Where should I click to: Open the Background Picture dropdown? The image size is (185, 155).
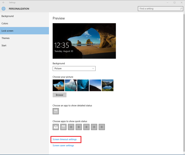pyautogui.click(x=74, y=68)
